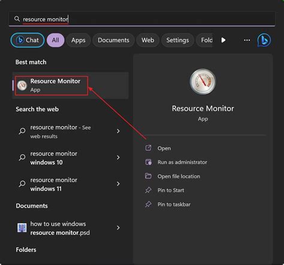Open 'how to use windows resource monitor.psd' document
This screenshot has width=284, height=265.
71,228
